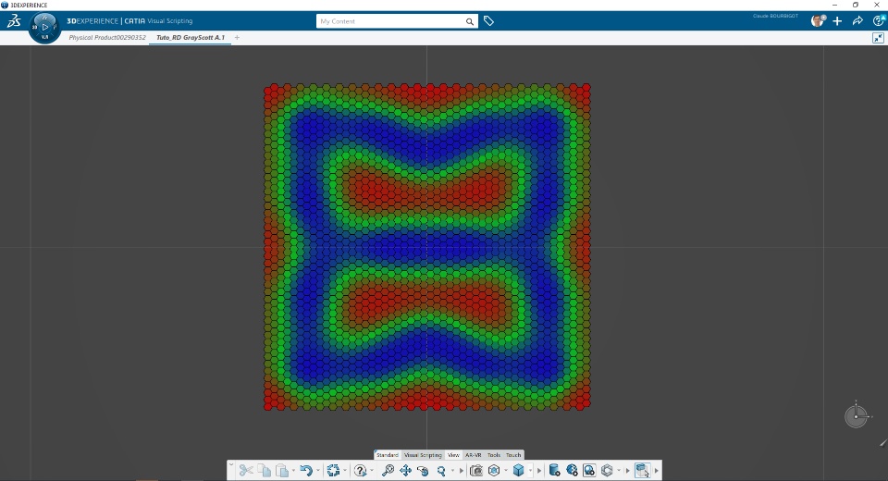
Task: Open the hexagon view mode dropdown arrow
Action: click(505, 471)
